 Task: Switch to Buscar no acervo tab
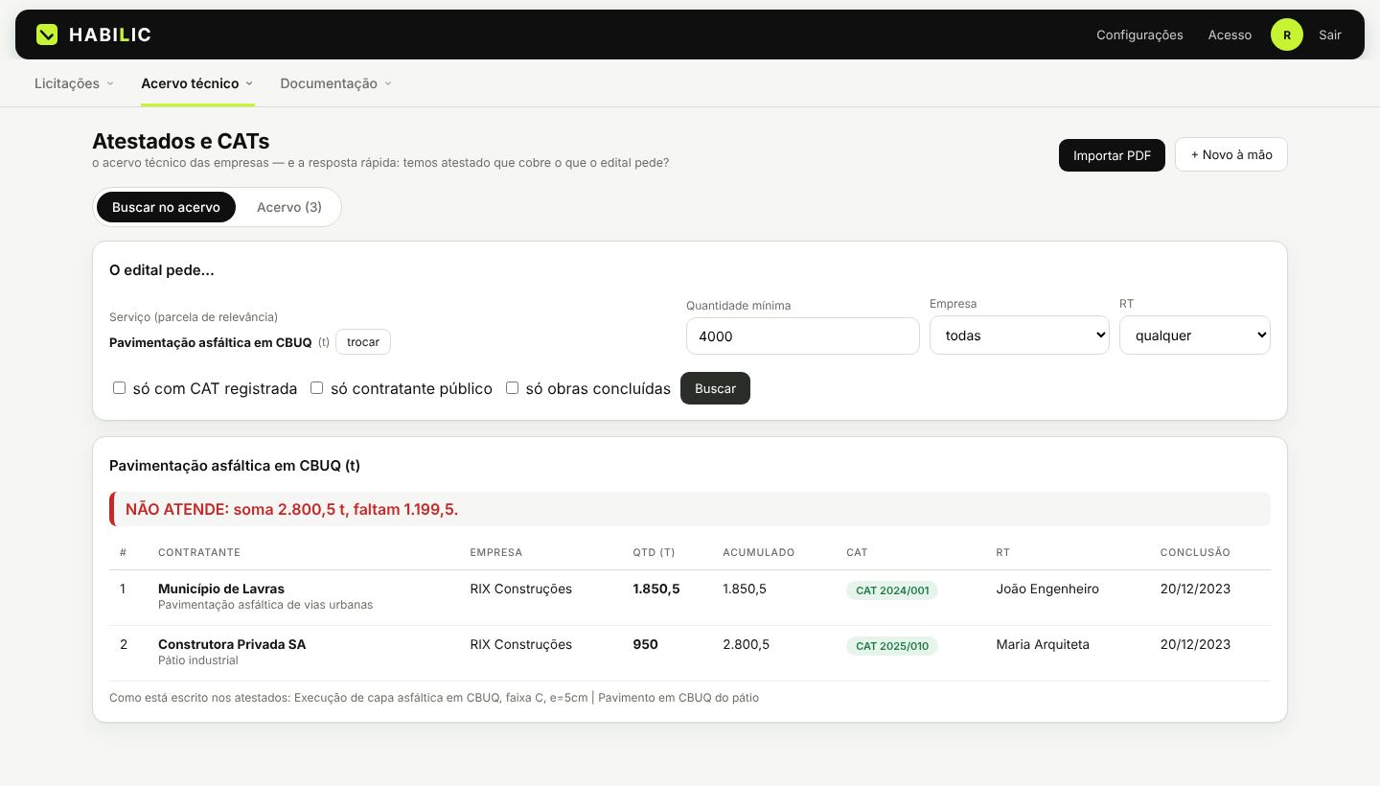pyautogui.click(x=166, y=207)
